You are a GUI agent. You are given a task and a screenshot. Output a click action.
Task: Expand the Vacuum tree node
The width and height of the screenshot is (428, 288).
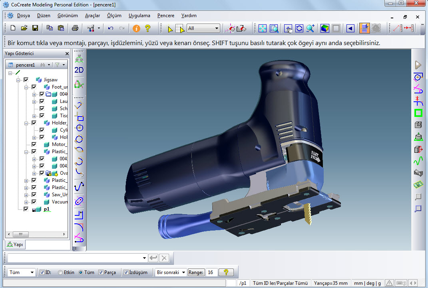(x=26, y=202)
